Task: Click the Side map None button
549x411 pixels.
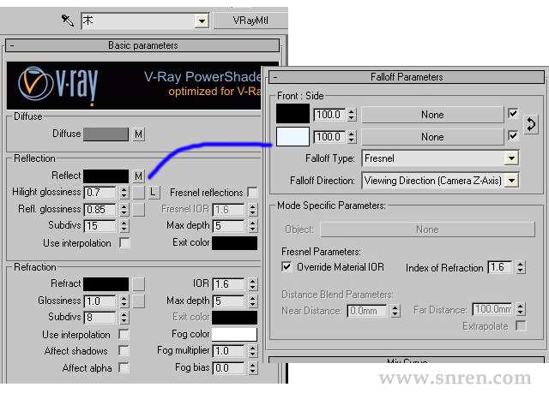Action: (x=432, y=137)
